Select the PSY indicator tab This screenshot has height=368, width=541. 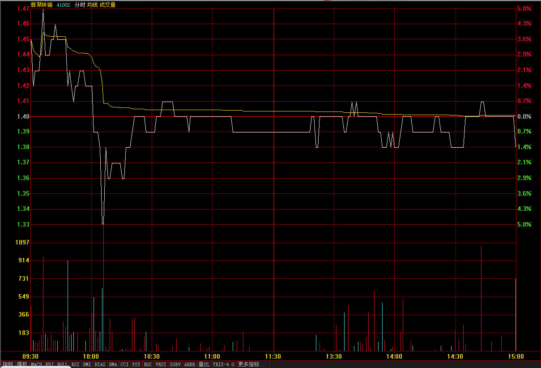tap(136, 364)
